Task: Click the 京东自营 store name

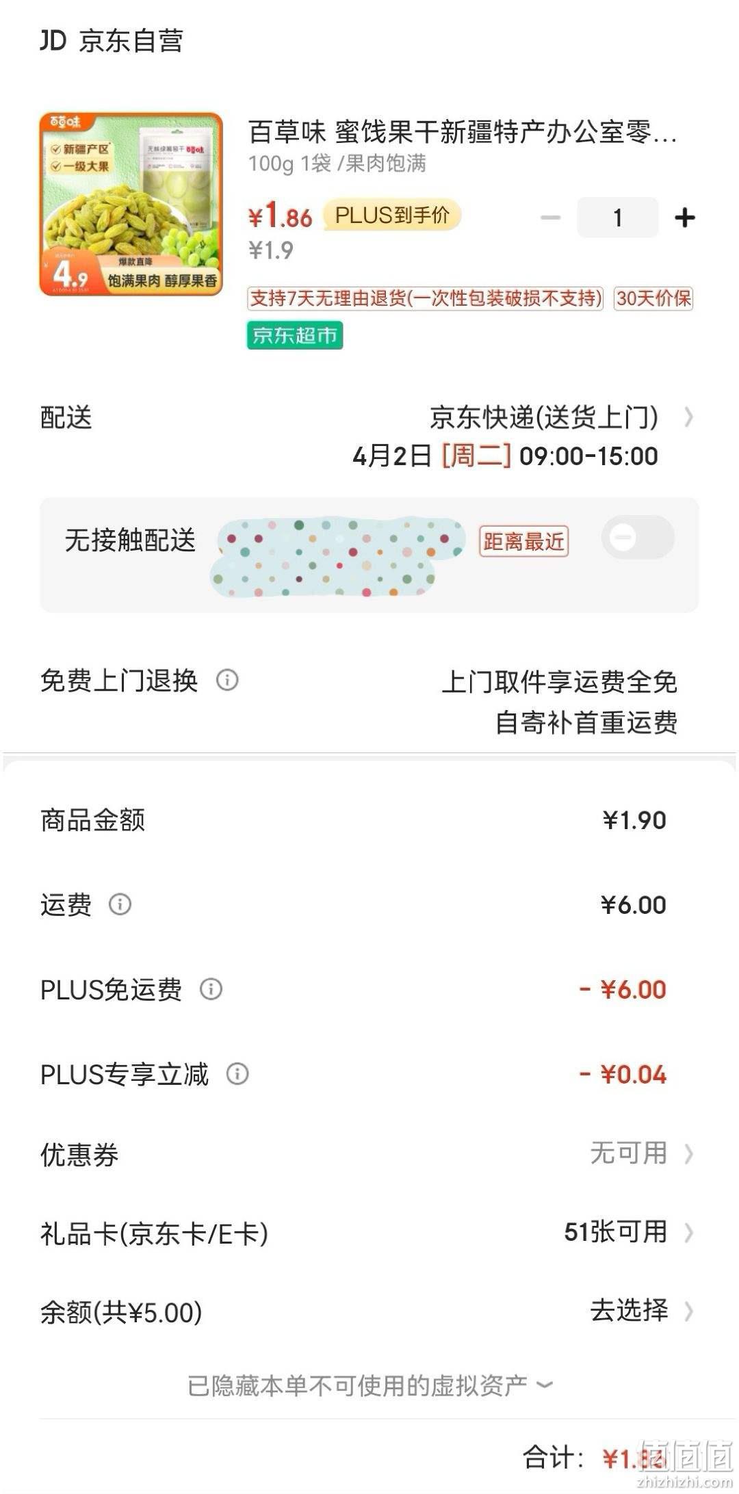Action: (131, 41)
